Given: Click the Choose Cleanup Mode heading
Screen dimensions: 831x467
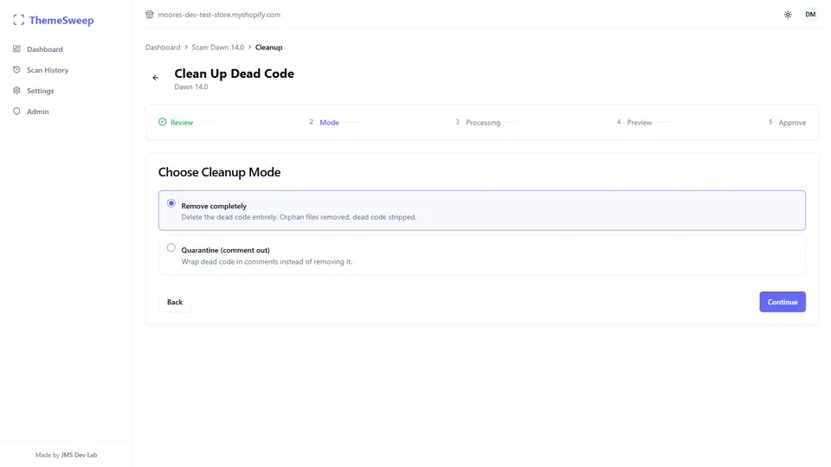Looking at the screenshot, I should pyautogui.click(x=219, y=172).
